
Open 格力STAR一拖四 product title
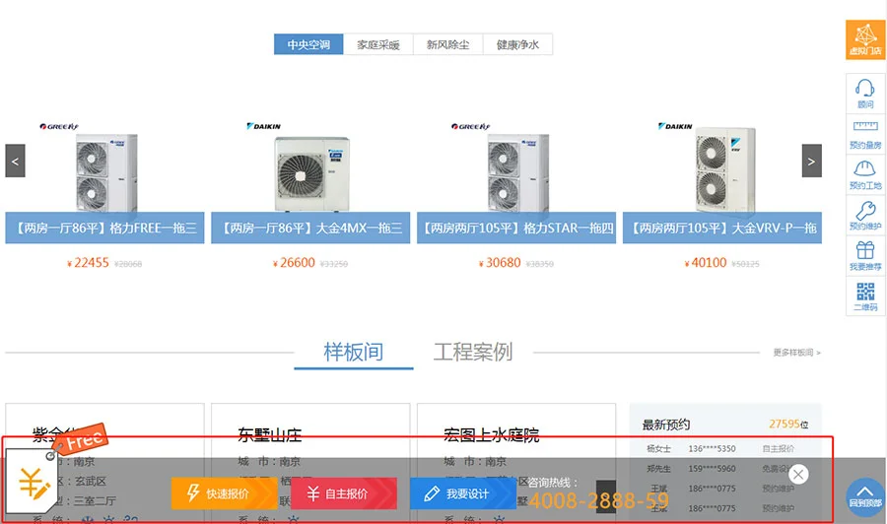(x=516, y=228)
